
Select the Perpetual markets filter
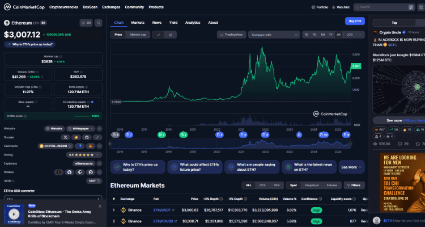[312, 185]
